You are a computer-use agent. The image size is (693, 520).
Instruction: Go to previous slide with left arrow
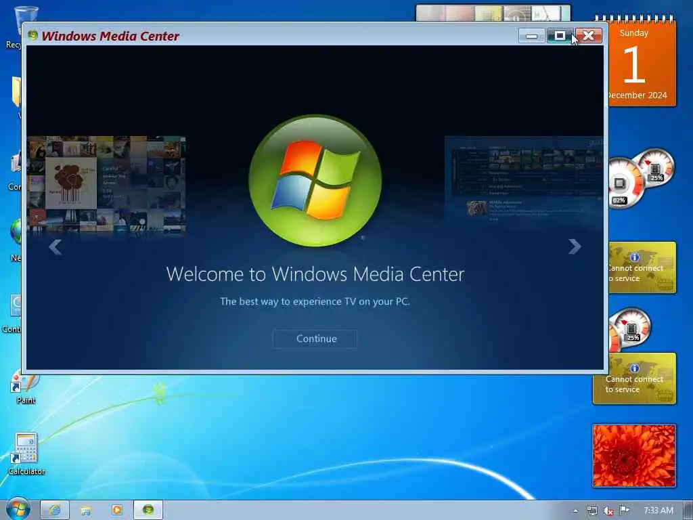click(55, 247)
